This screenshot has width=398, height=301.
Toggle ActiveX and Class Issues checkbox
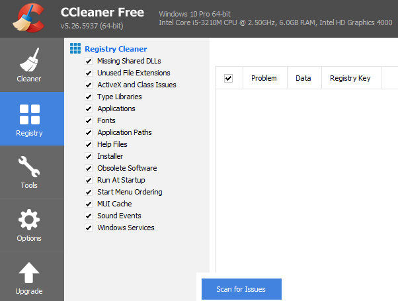(89, 85)
